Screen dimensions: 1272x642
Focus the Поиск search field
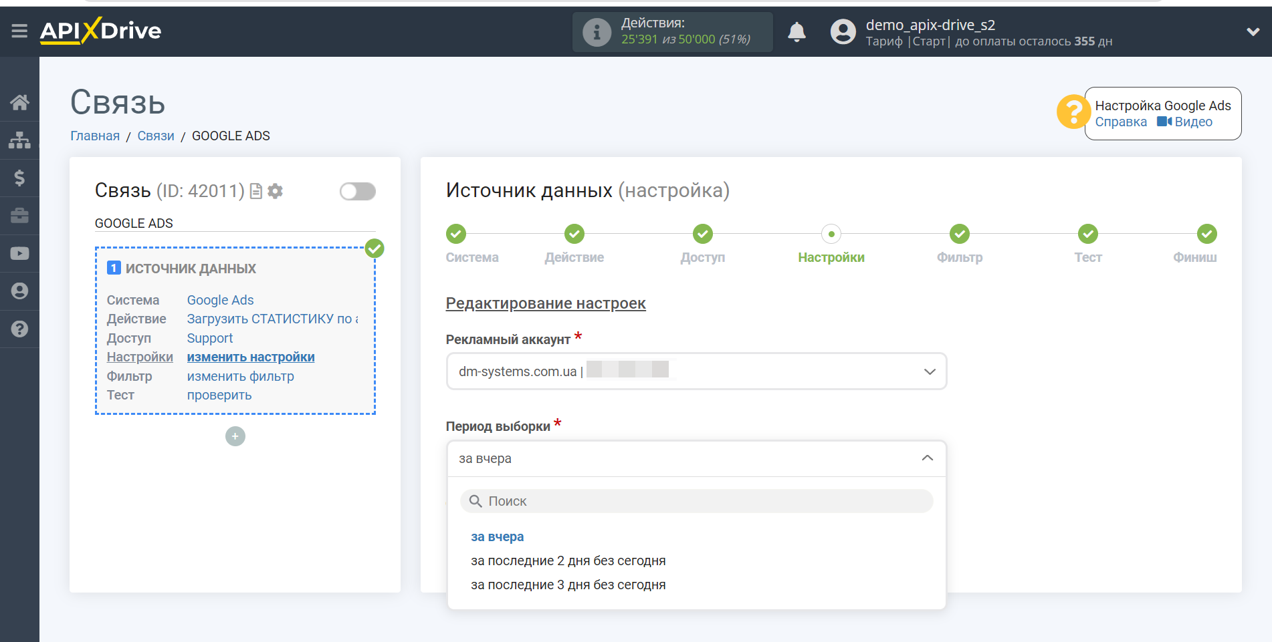[696, 501]
